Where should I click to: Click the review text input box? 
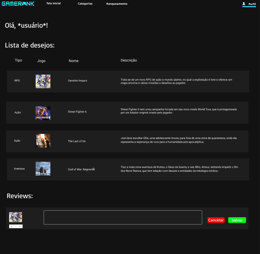pos(123,217)
